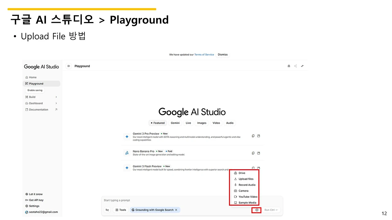The height and width of the screenshot is (220, 392).
Task: Expand the Dashboard section
Action: click(41, 103)
